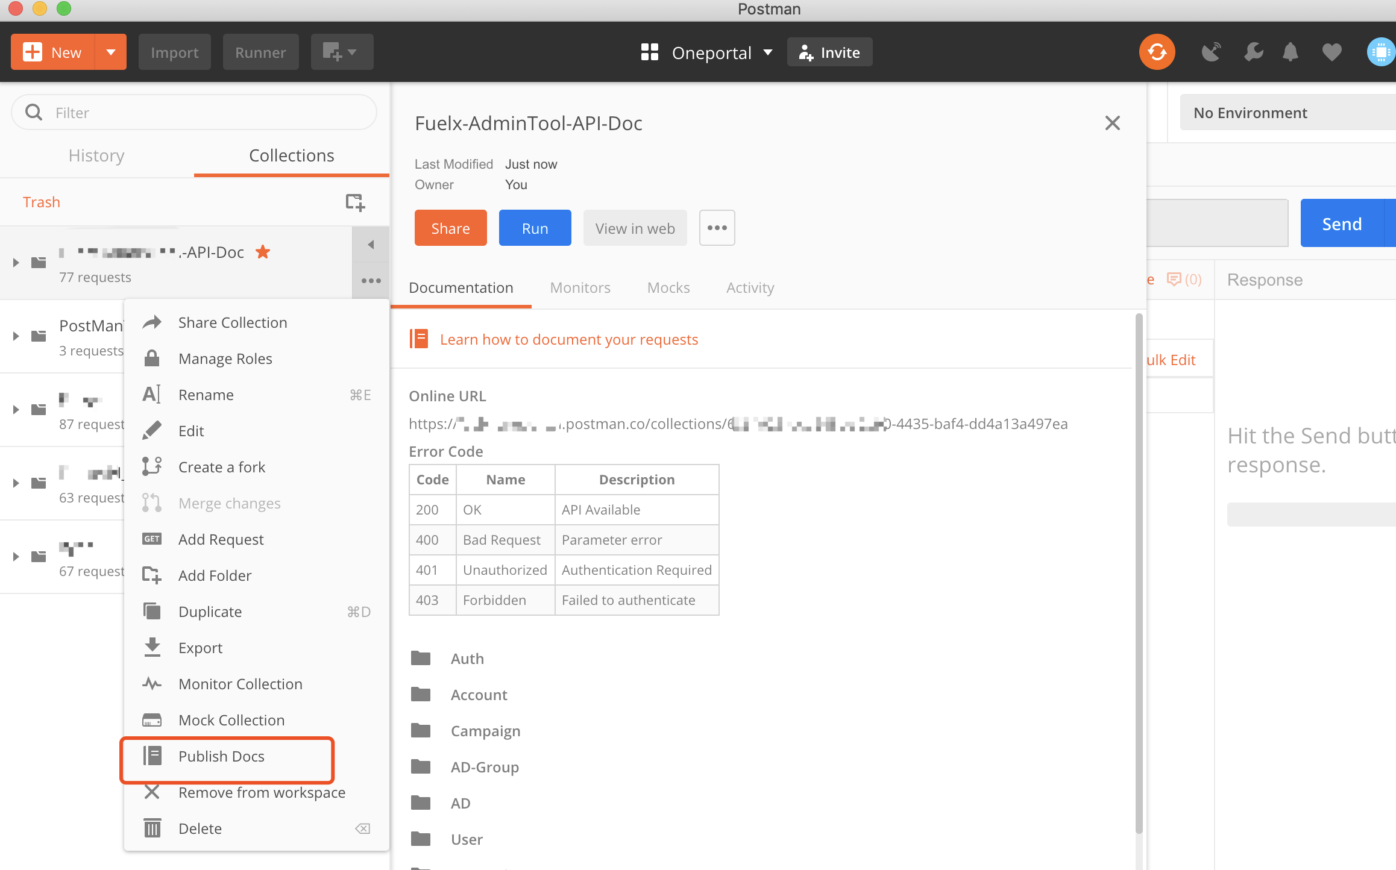Open the No Environment selector
This screenshot has width=1396, height=870.
point(1288,113)
